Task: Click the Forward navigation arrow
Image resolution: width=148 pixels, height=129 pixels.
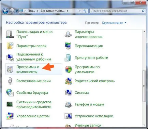Action: tap(12, 11)
